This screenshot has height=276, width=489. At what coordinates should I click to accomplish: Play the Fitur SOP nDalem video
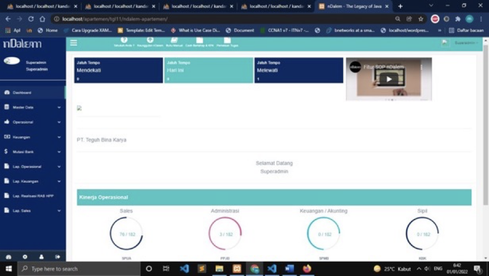(389, 79)
